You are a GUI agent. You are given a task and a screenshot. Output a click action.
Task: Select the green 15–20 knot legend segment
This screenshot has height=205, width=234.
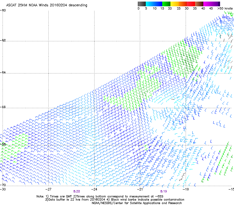(x=166, y=4)
